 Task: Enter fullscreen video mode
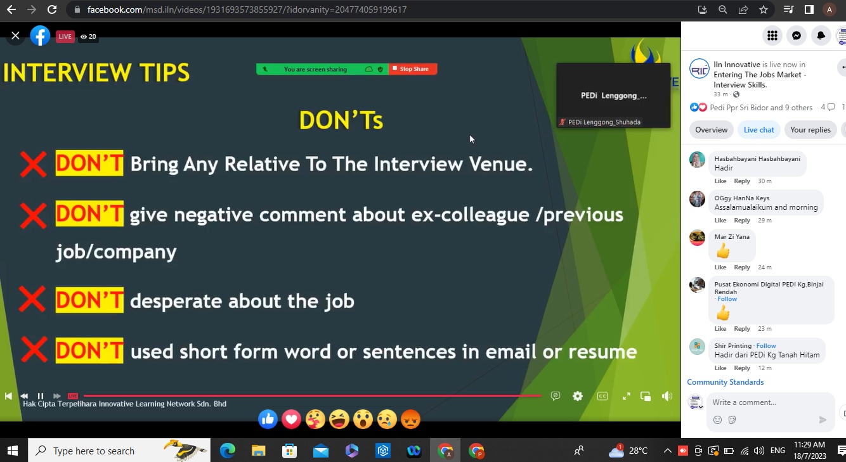[x=626, y=396]
